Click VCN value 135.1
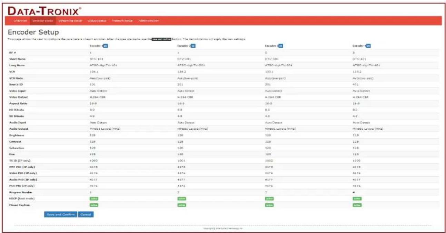446x233 pixels. coord(268,71)
